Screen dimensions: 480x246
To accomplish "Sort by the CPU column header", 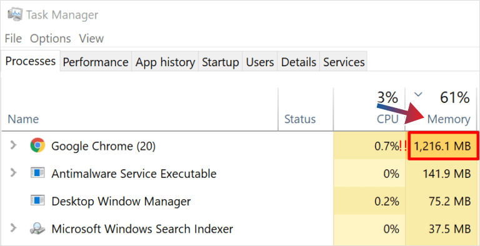I will point(387,119).
